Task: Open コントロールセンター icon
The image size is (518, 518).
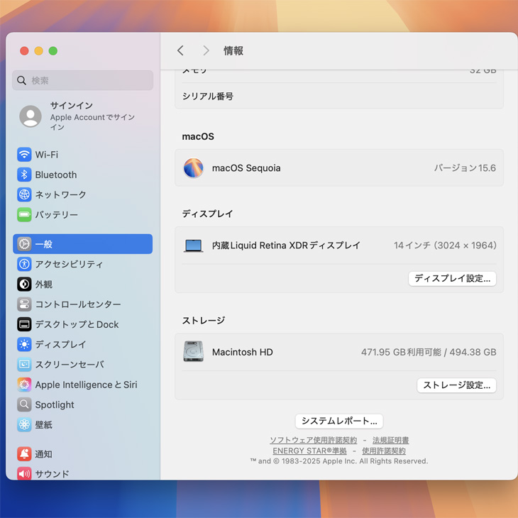Action: [24, 304]
